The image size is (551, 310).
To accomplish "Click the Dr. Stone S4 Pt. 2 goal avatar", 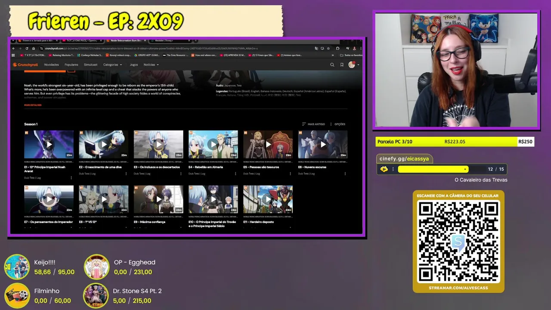I will pos(96,296).
